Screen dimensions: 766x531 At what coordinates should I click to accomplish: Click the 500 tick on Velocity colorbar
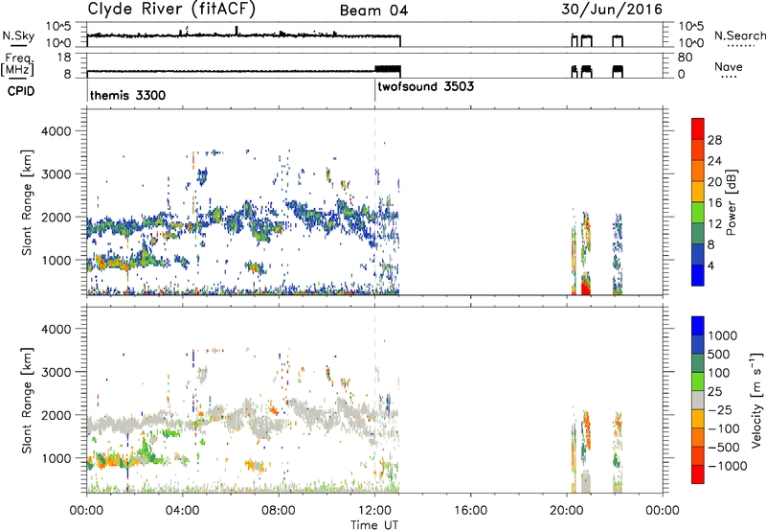tap(719, 354)
